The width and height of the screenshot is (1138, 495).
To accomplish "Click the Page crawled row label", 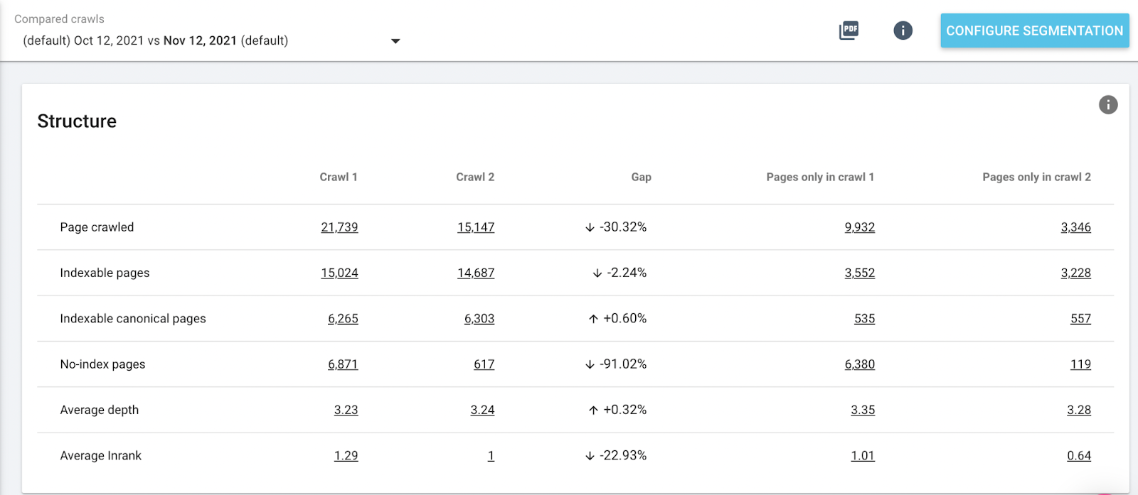I will [97, 227].
